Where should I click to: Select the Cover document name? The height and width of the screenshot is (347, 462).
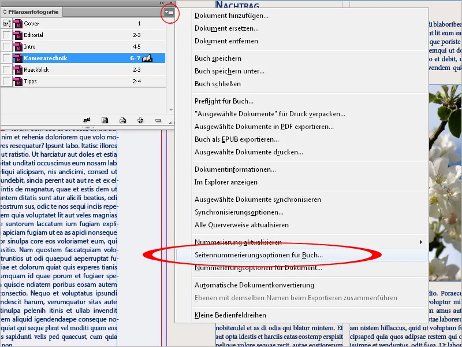[32, 24]
